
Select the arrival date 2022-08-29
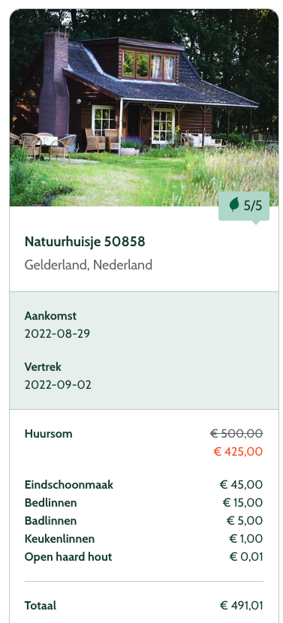57,333
